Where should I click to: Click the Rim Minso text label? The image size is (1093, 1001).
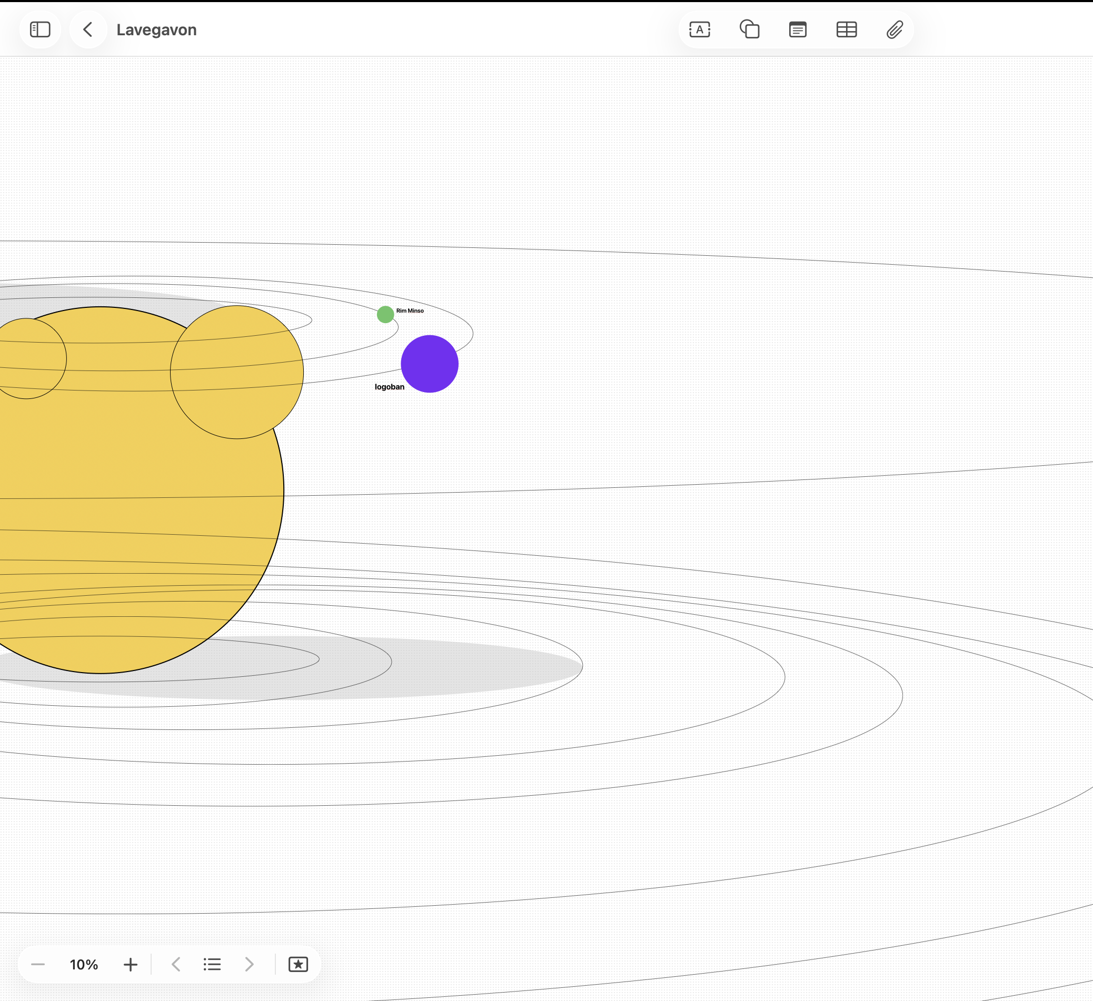[410, 311]
